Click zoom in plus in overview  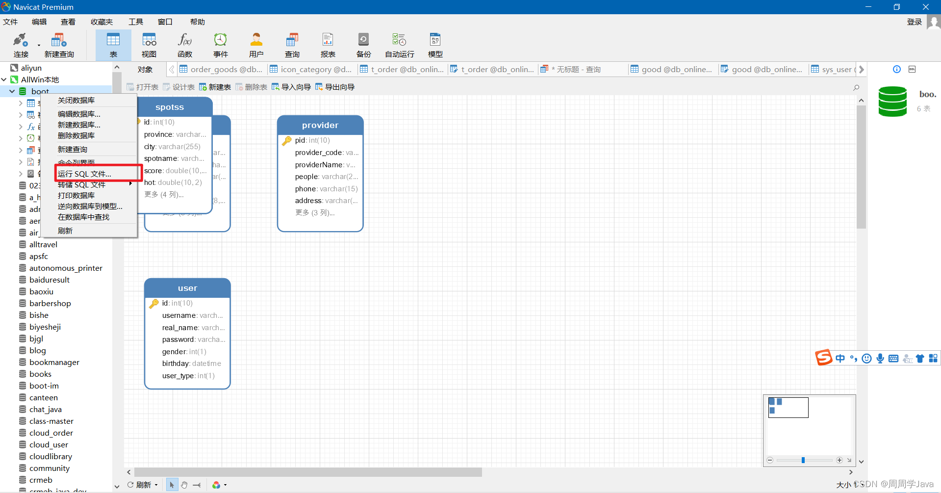tap(839, 460)
